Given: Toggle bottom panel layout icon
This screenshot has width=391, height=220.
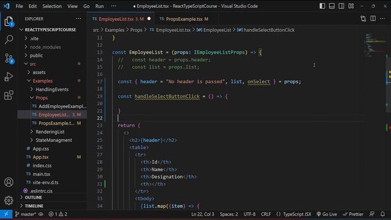Looking at the screenshot, I should pos(332,6).
